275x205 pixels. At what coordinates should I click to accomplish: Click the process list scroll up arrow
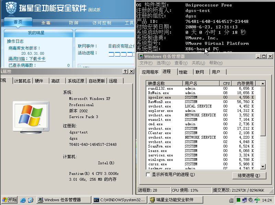(x=263, y=84)
